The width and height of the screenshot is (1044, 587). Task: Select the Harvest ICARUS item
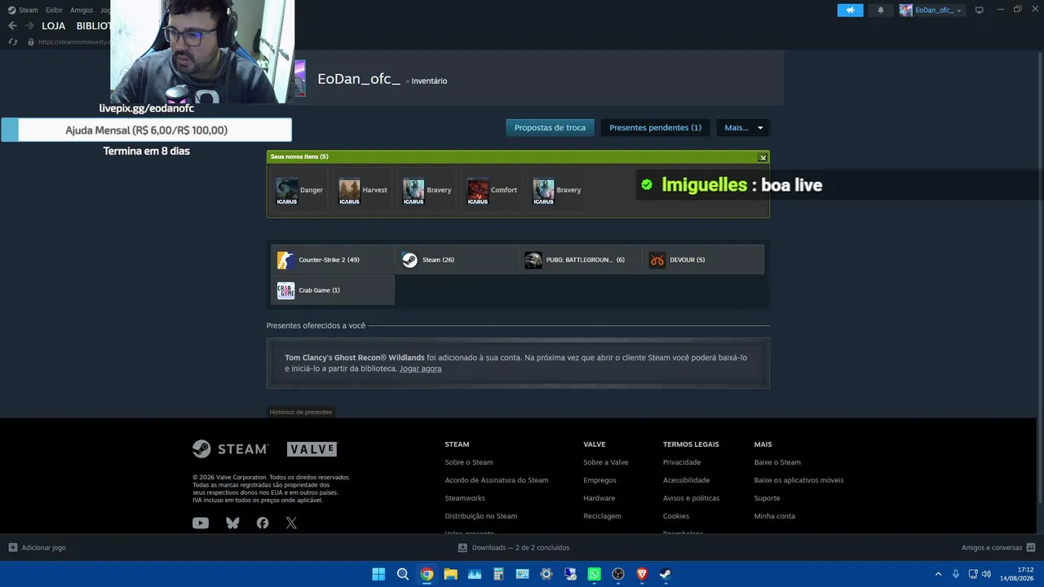click(363, 191)
